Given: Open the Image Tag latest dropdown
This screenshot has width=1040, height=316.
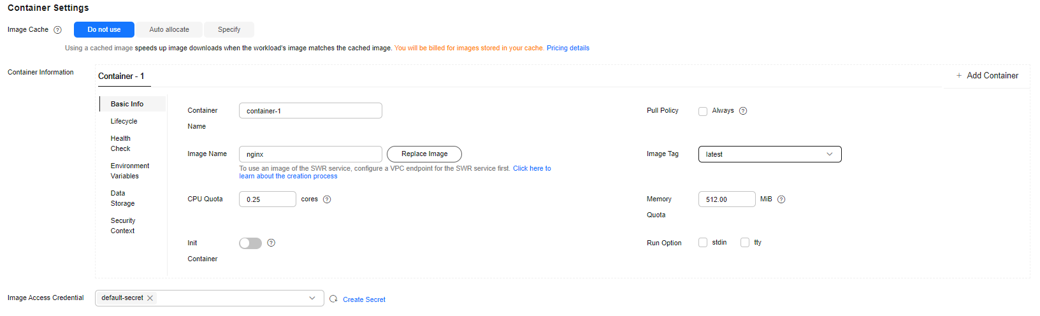Looking at the screenshot, I should tap(770, 154).
